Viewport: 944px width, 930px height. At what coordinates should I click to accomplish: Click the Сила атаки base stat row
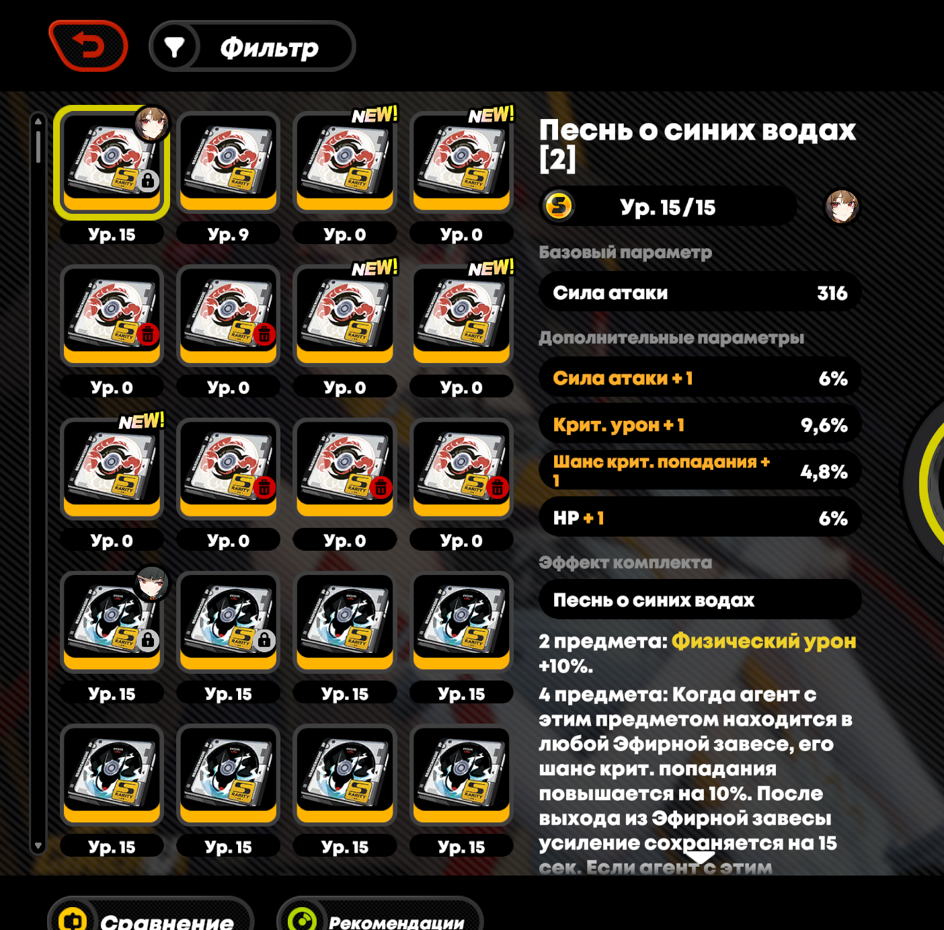point(700,293)
